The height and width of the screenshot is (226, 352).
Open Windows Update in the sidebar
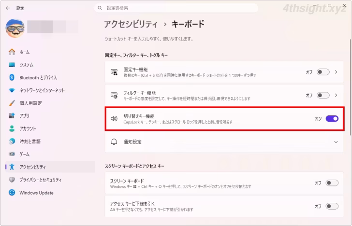50,193
